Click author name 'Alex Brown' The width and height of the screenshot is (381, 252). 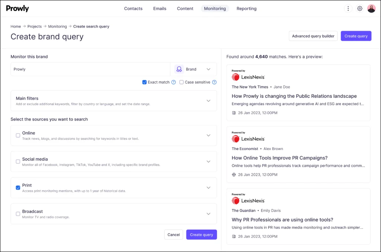point(273,149)
